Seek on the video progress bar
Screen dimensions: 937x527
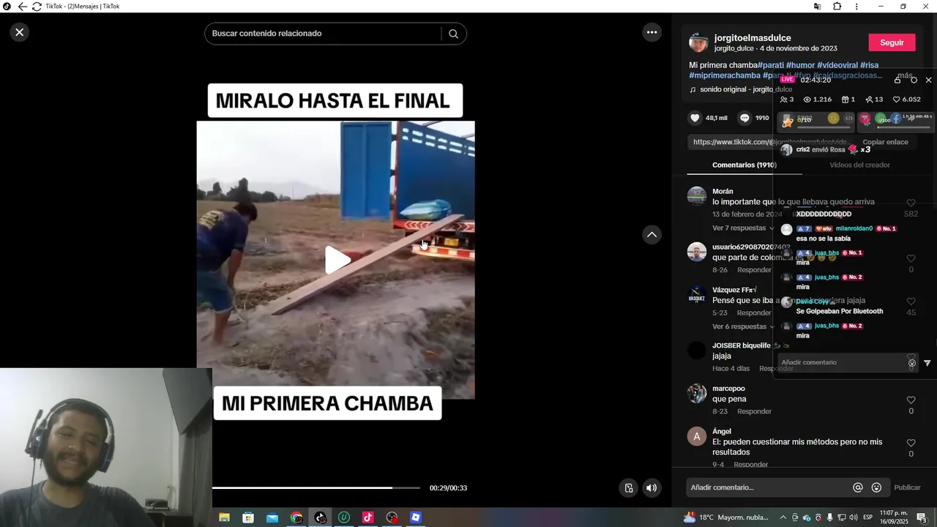tap(316, 487)
